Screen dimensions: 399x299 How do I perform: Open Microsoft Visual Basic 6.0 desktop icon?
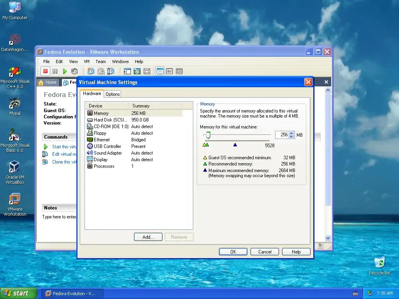pyautogui.click(x=15, y=141)
